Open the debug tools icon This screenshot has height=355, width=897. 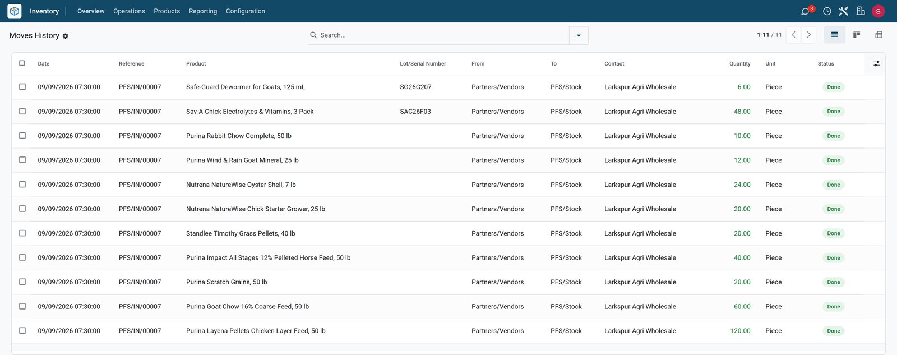point(844,11)
